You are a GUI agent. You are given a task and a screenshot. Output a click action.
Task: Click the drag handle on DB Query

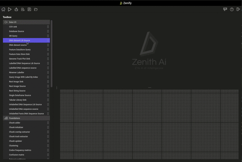(48, 36)
